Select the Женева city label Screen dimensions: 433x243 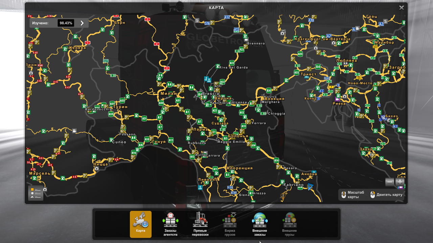point(77,48)
